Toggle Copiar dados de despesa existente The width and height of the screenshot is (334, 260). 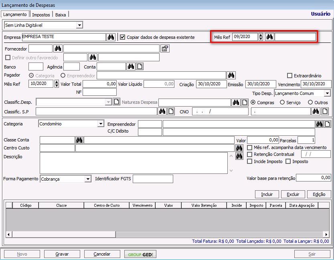click(122, 37)
